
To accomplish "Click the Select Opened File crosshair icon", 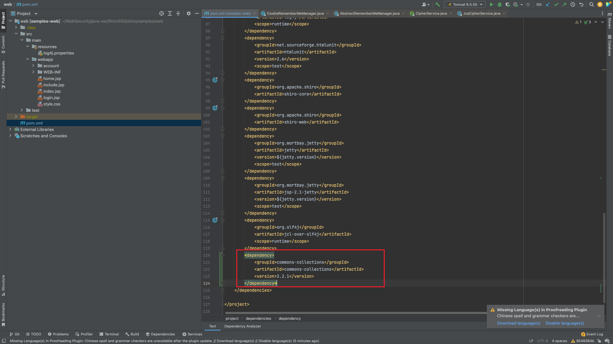I will tap(162, 13).
